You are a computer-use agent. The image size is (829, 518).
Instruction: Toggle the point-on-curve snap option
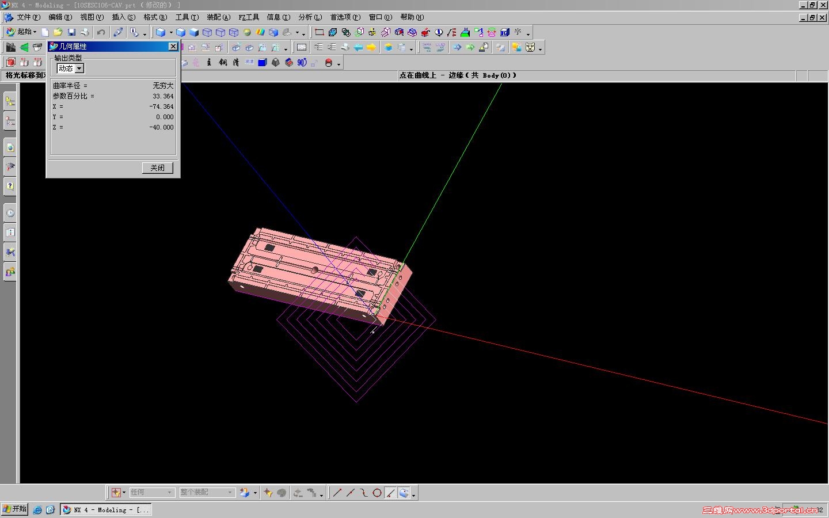point(390,493)
